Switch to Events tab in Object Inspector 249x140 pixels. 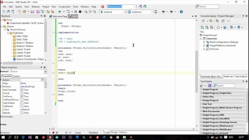[x=16, y=76]
